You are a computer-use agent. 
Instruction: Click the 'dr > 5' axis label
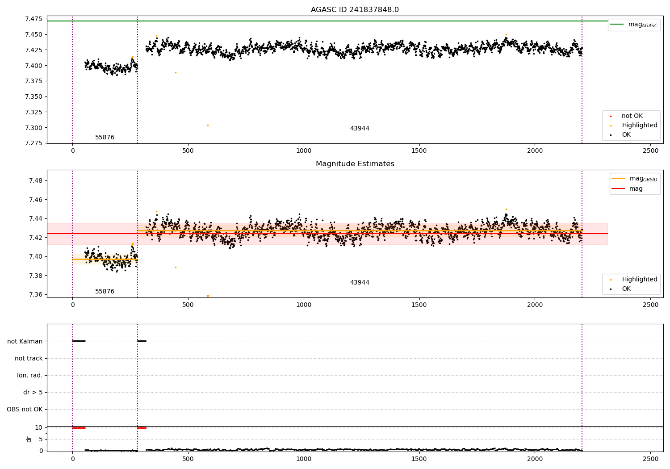pos(33,392)
